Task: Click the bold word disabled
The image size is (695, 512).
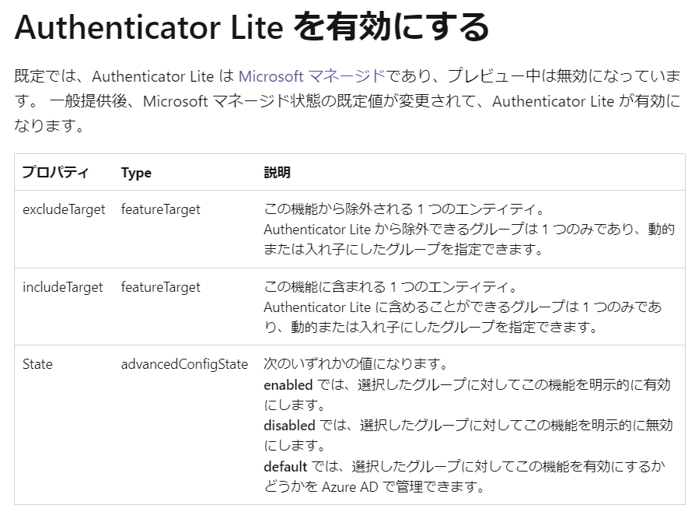Action: [x=289, y=426]
